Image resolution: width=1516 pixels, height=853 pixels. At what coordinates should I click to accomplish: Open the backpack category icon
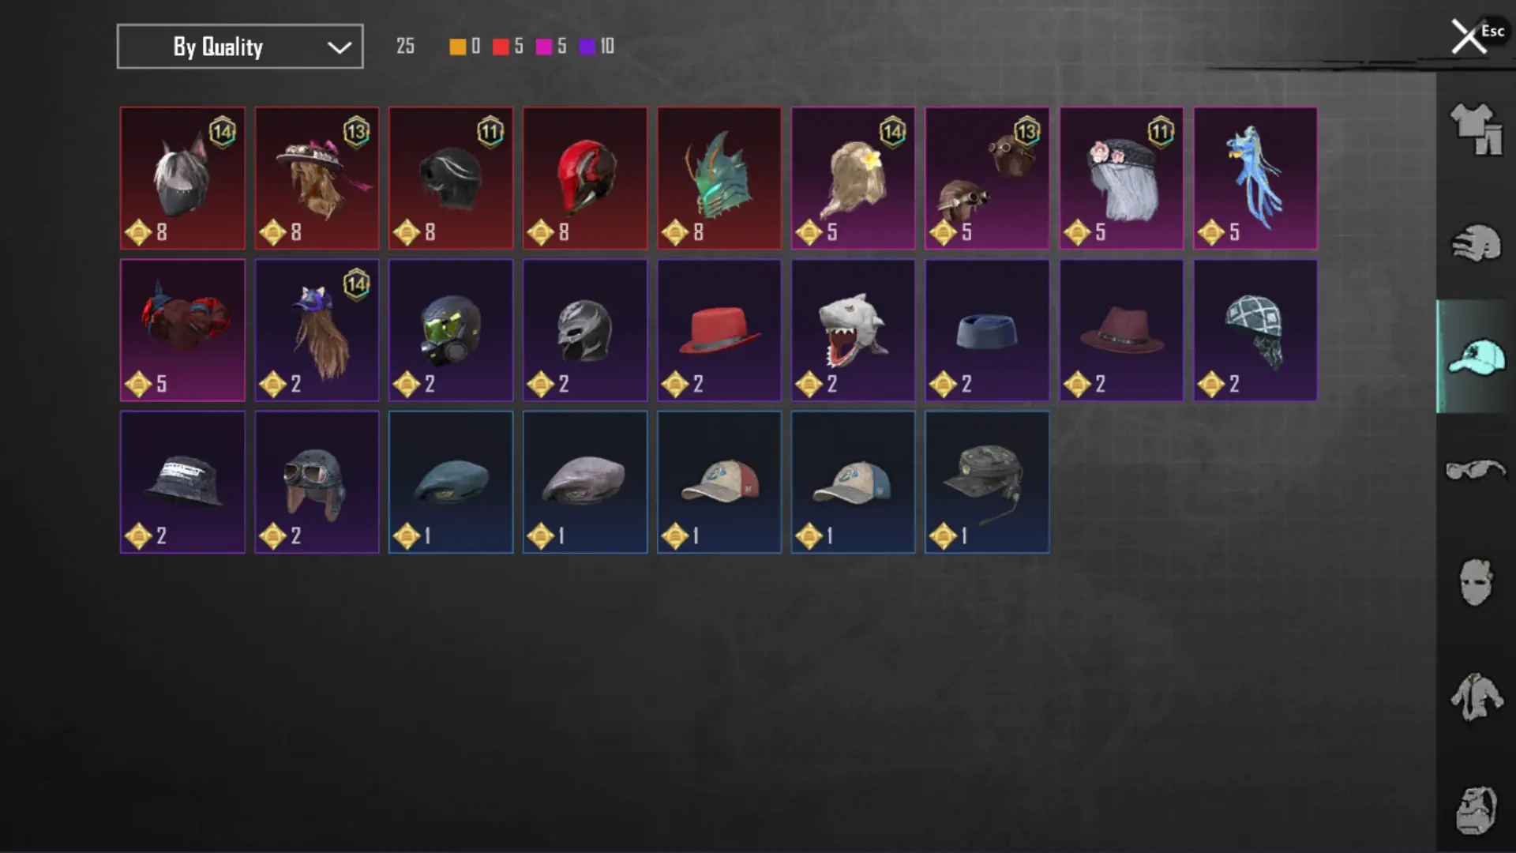[x=1476, y=810]
